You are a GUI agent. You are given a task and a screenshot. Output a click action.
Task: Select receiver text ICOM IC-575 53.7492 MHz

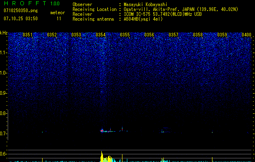[163, 14]
